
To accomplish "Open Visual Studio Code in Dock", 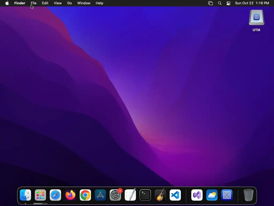I will point(175,195).
